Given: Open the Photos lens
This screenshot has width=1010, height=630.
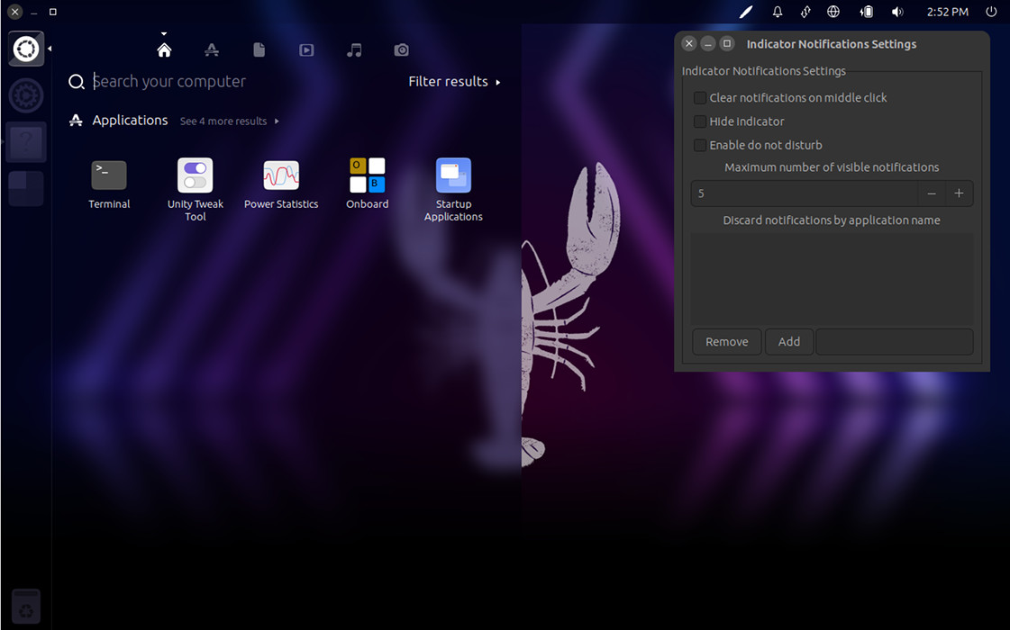Looking at the screenshot, I should pyautogui.click(x=401, y=49).
